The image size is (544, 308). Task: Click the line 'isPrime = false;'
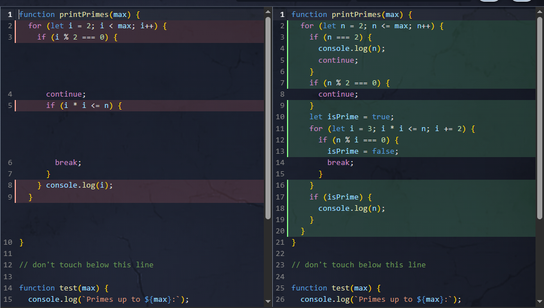pyautogui.click(x=363, y=151)
